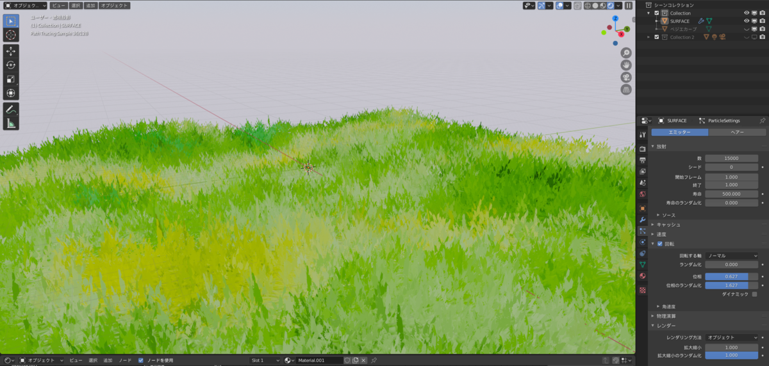Open レンダリング方法 オブジェクト dropdown
The height and width of the screenshot is (366, 769).
coord(732,337)
